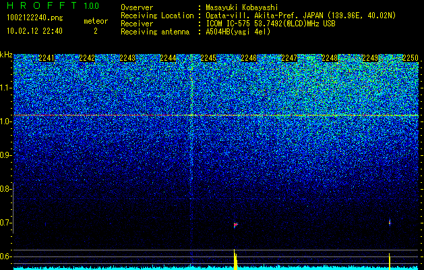Click observer name Masayuki Kobayashi
424x270 pixels.
click(242, 7)
